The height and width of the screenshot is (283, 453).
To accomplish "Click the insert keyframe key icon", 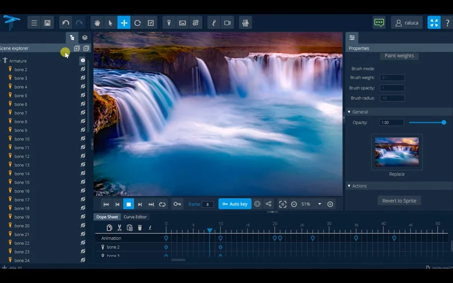I will [x=177, y=204].
